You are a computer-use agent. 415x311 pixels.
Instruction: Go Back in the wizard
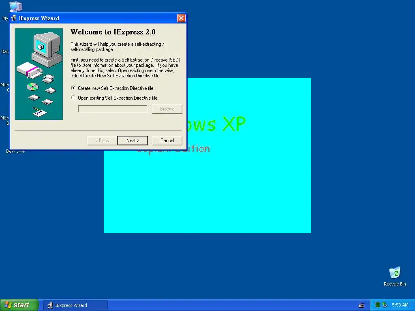pyautogui.click(x=102, y=141)
